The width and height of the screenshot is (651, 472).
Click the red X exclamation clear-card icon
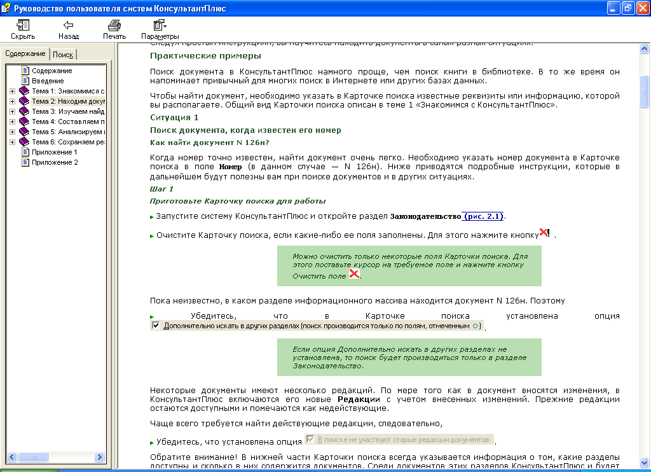pyautogui.click(x=544, y=233)
